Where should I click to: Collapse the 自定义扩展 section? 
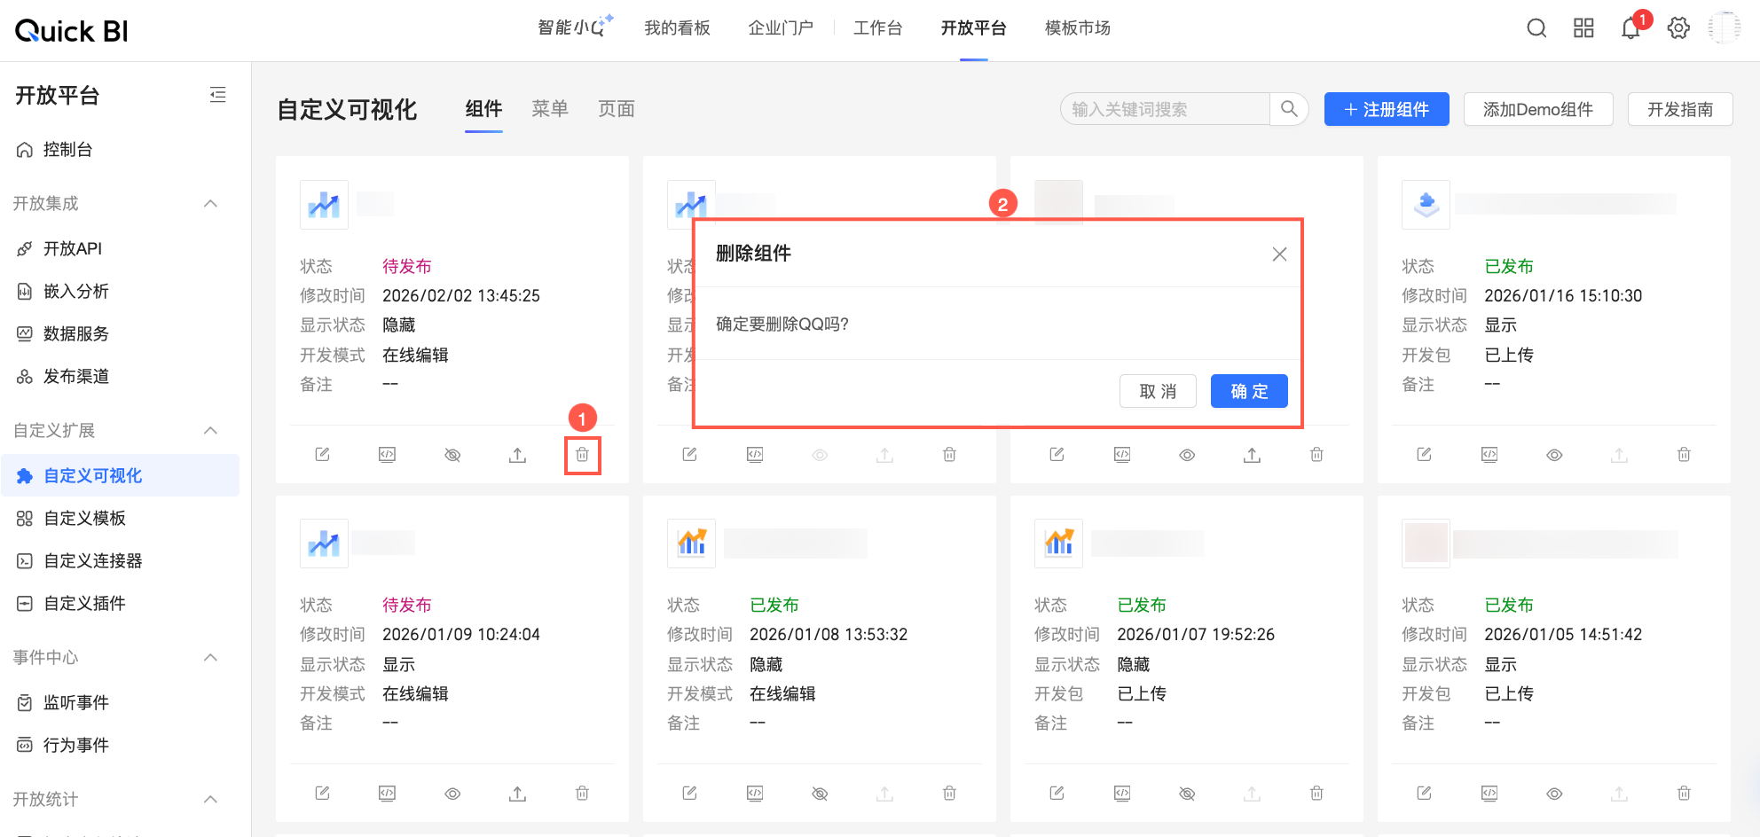click(x=210, y=431)
